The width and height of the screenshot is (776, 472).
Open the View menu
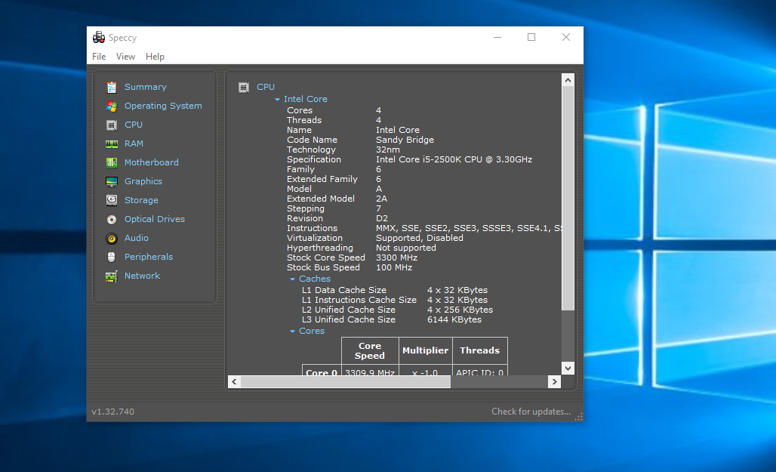[125, 57]
